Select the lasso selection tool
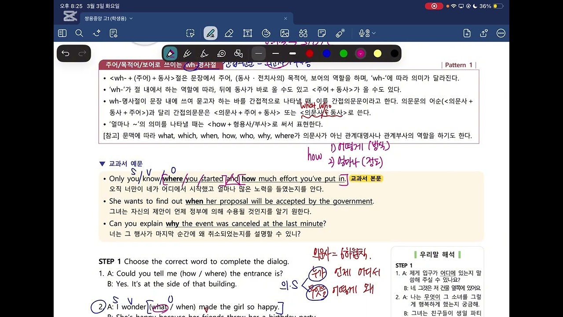Viewport: 563px width, 317px height. (x=190, y=33)
